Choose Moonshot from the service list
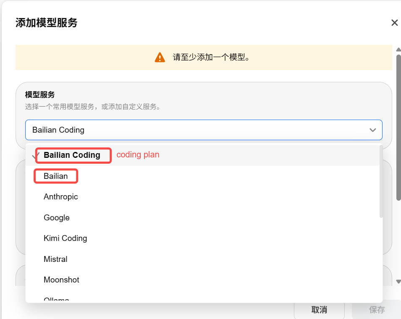401x319 pixels. [x=61, y=280]
